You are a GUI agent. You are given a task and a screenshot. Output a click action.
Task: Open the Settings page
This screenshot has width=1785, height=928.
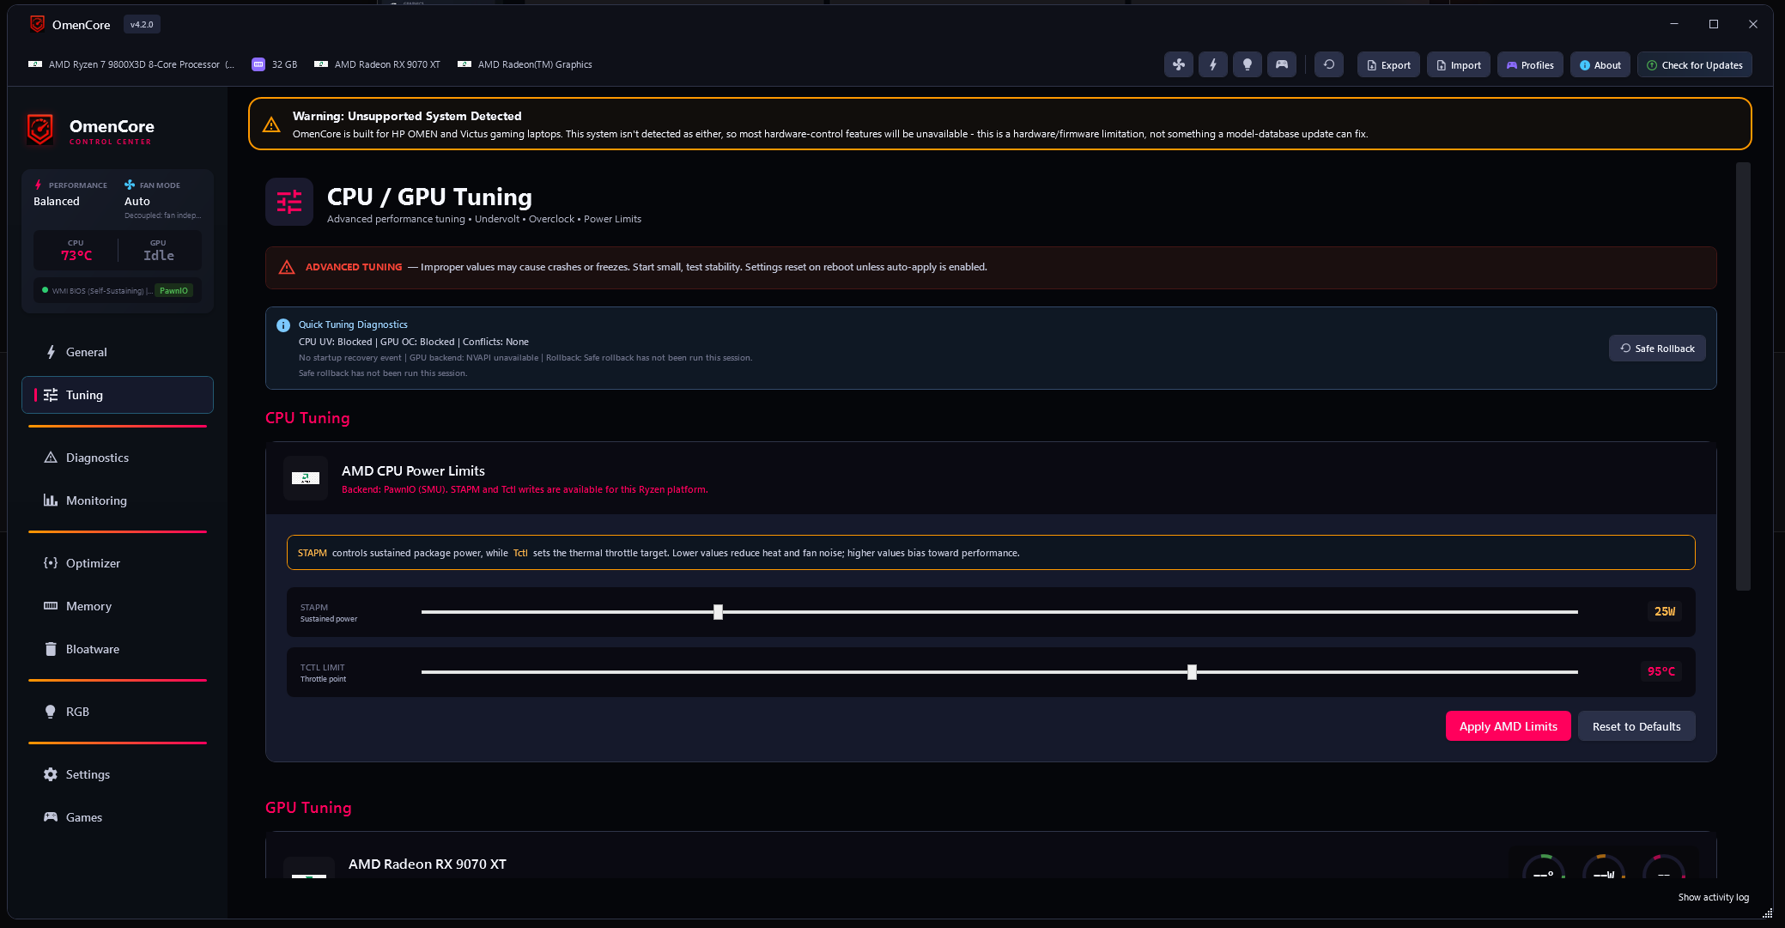pos(118,774)
